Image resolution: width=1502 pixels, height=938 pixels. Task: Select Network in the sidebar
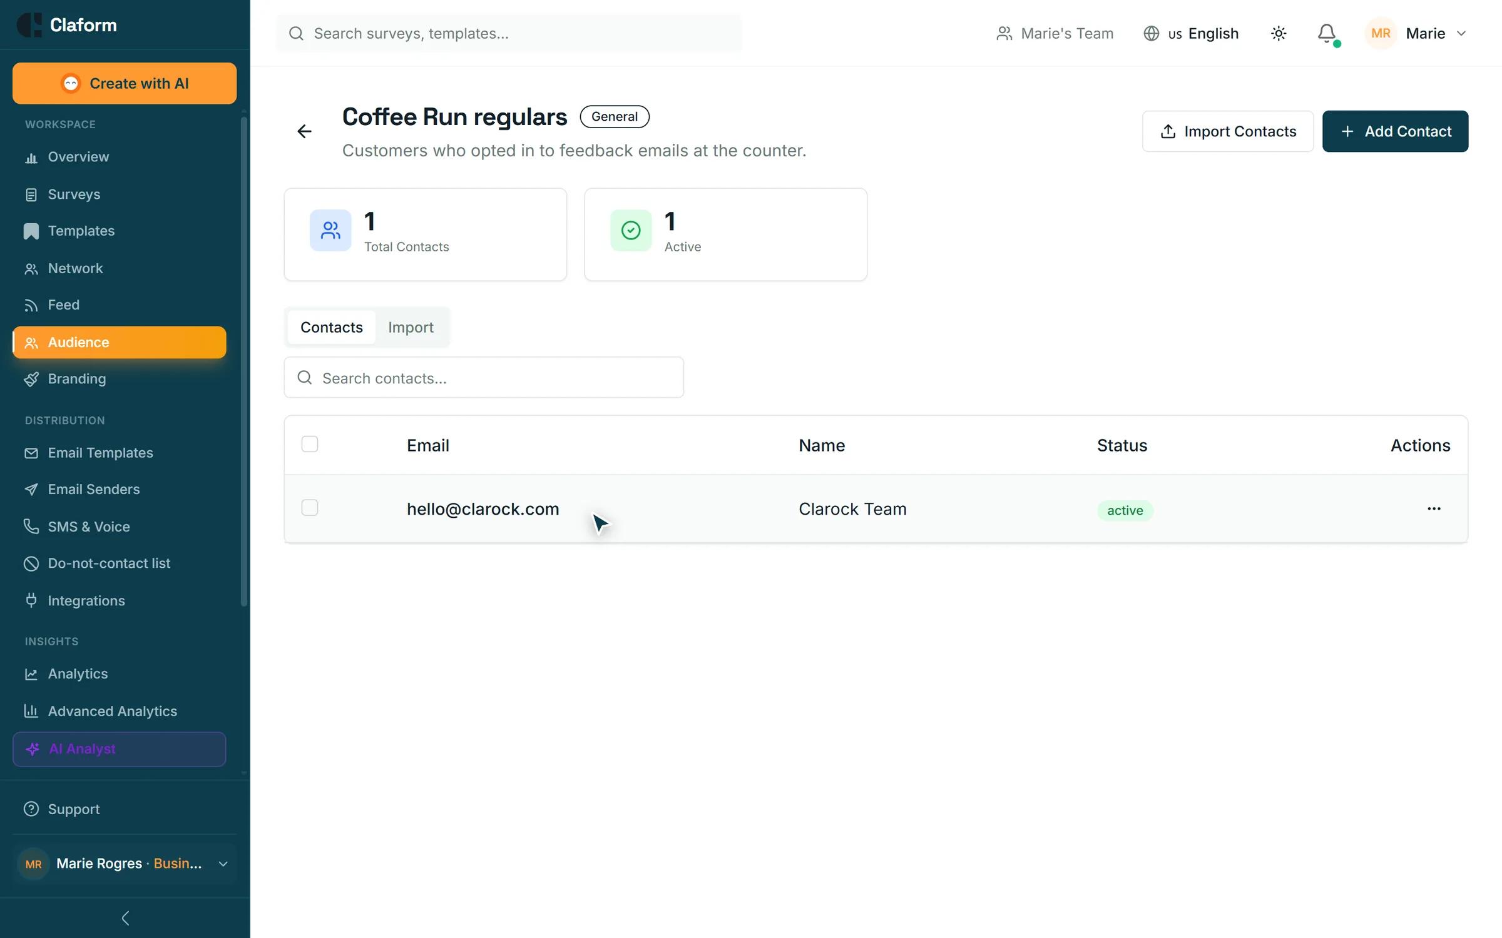pyautogui.click(x=119, y=268)
